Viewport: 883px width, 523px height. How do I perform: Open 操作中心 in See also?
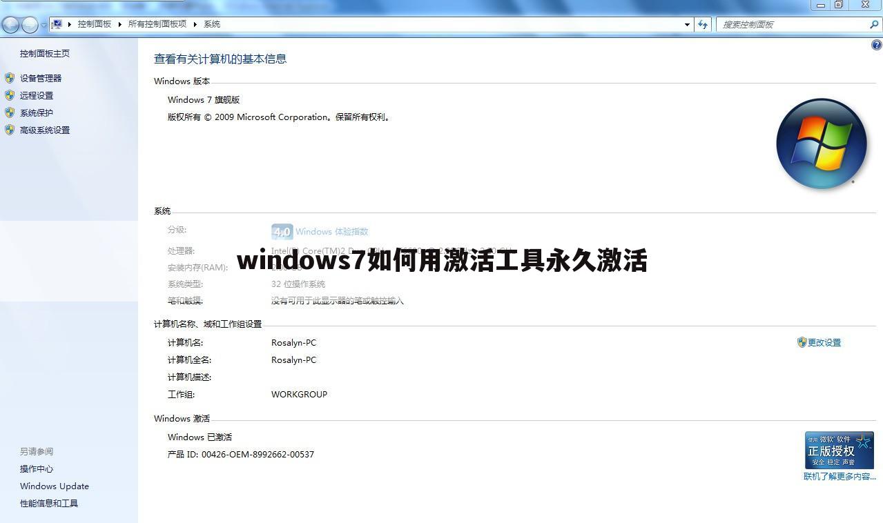(x=37, y=468)
